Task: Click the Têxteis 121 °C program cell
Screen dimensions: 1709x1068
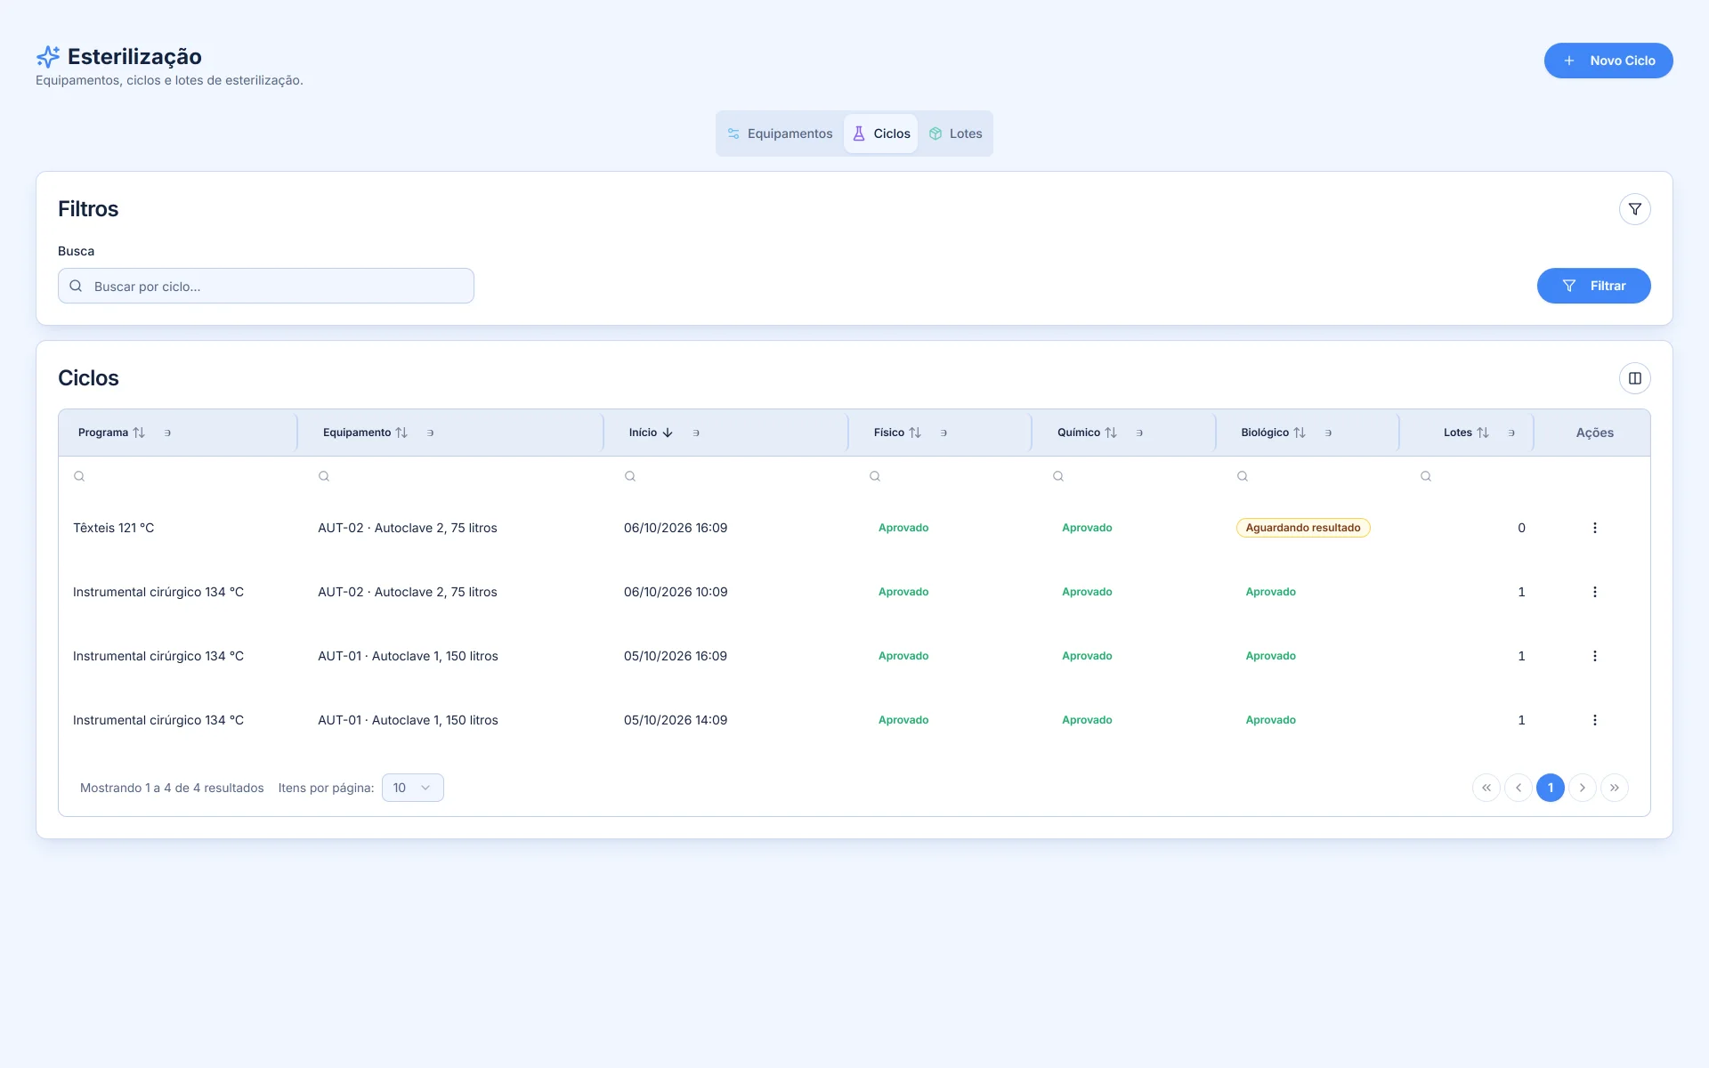Action: (x=114, y=528)
